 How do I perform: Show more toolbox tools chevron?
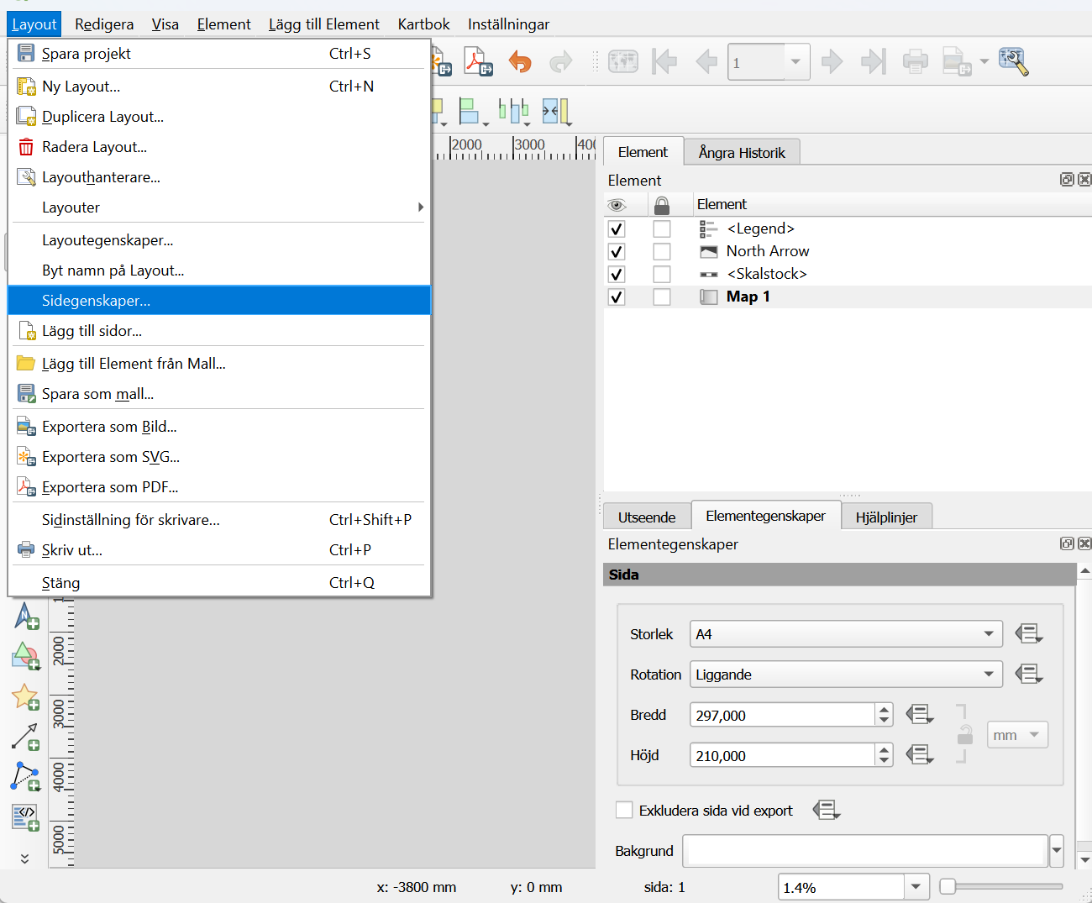point(24,858)
